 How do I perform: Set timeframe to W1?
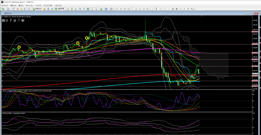coord(144,9)
